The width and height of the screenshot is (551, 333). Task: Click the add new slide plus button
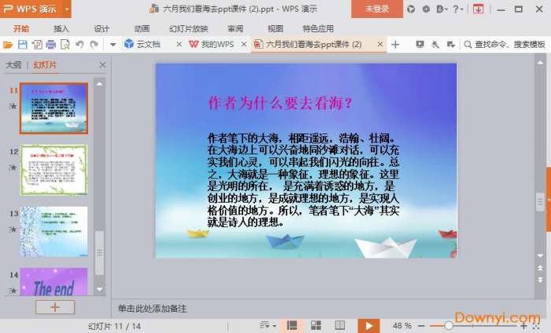pos(55,307)
